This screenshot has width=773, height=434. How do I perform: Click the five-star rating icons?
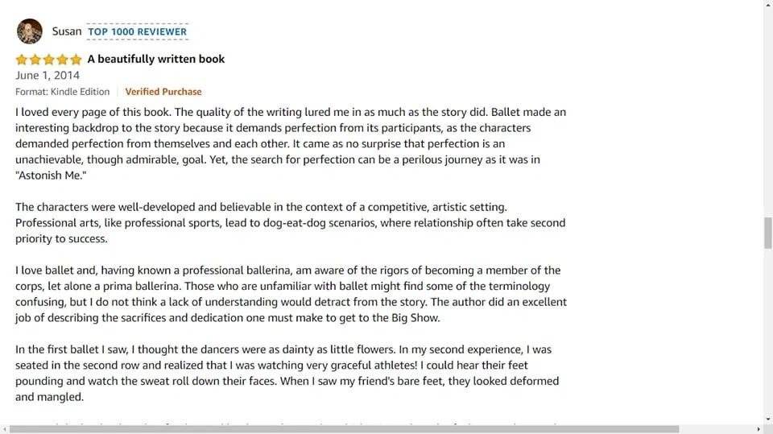[48, 60]
